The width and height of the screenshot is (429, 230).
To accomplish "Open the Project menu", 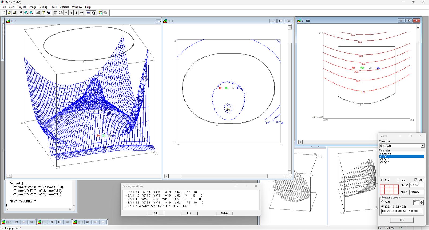I will (22, 7).
